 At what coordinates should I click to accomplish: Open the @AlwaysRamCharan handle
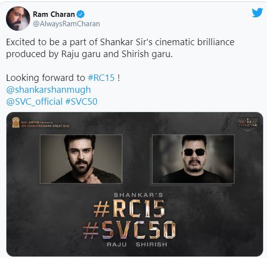(x=66, y=24)
